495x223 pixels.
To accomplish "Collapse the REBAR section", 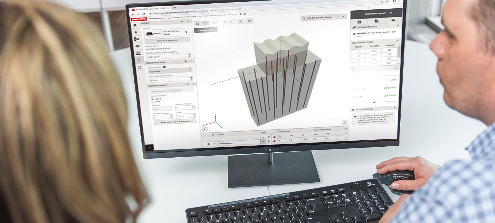I will (x=188, y=21).
